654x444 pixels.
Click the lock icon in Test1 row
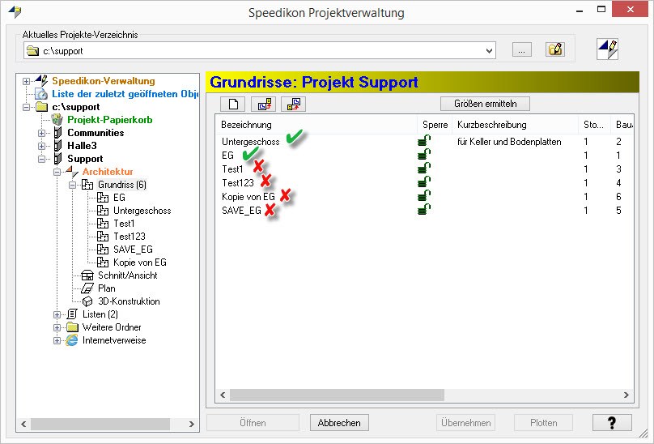(x=424, y=169)
